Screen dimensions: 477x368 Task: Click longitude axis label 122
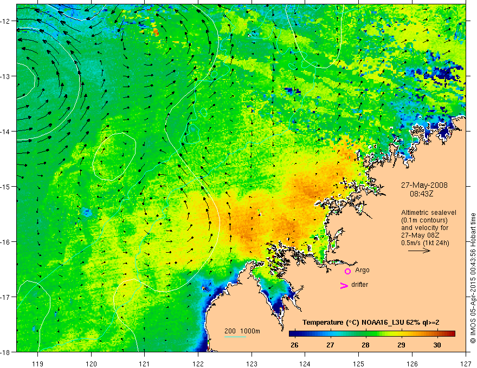(x=198, y=364)
